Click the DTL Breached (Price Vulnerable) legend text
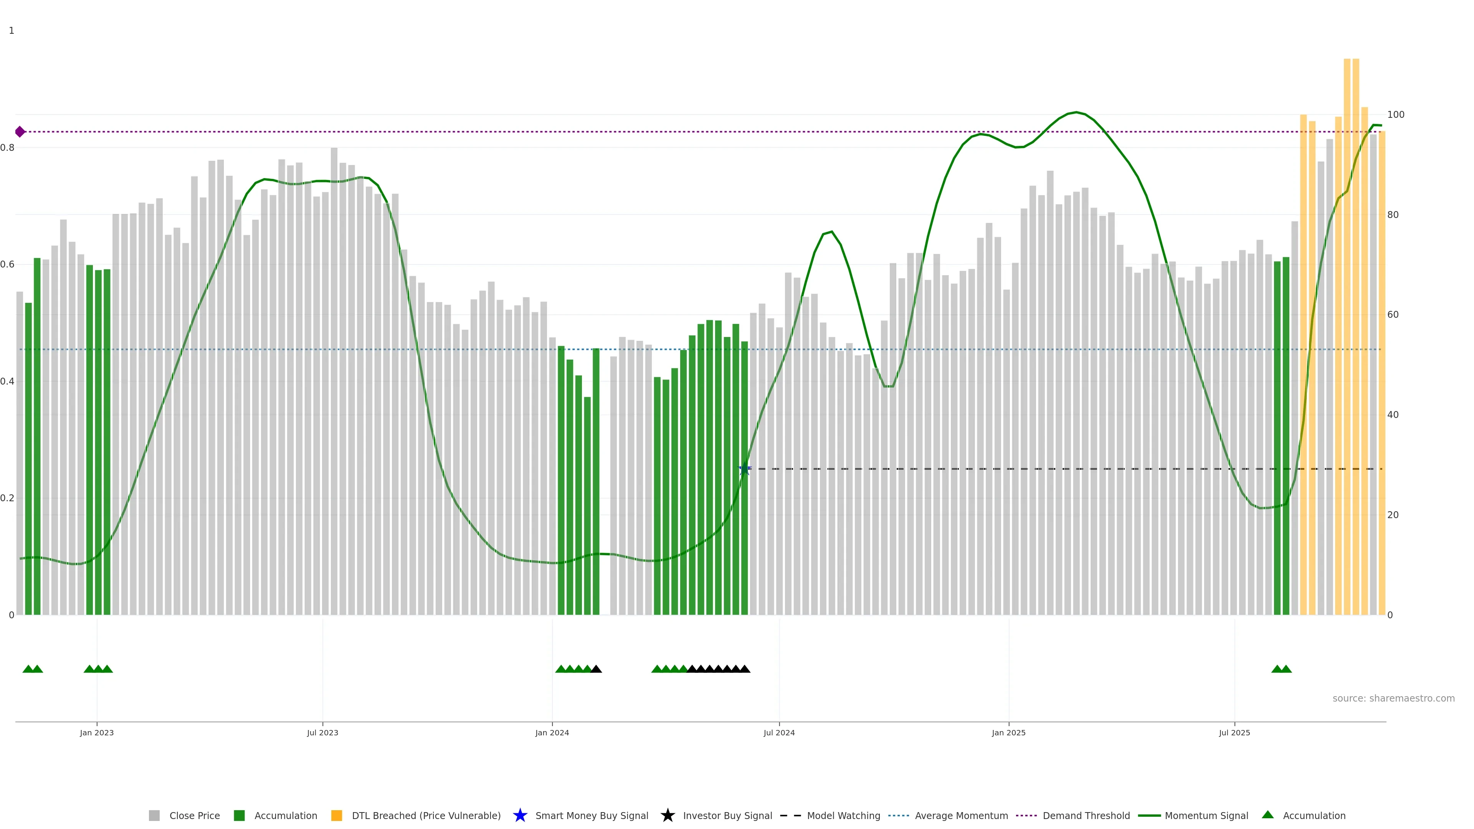 point(426,816)
